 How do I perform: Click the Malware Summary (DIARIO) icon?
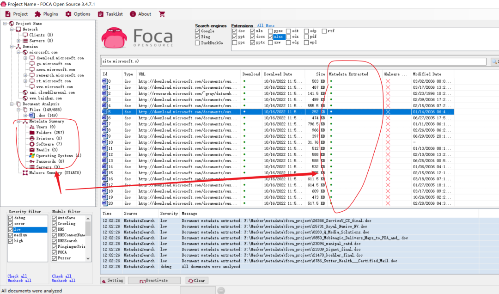[25, 172]
